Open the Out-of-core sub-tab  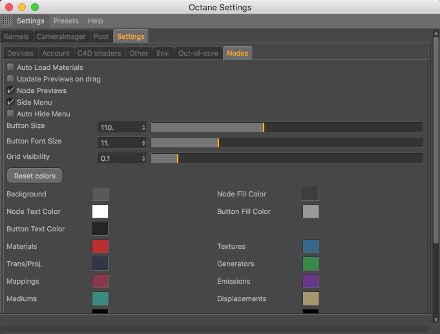pyautogui.click(x=198, y=54)
